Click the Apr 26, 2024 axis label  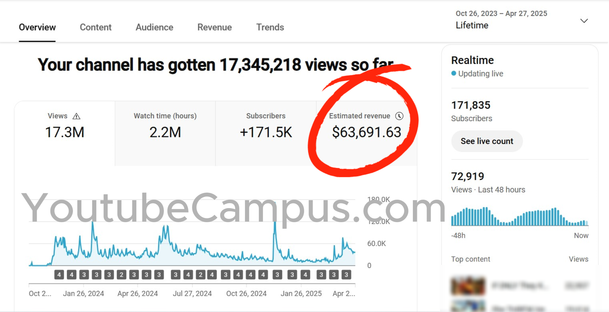click(138, 294)
